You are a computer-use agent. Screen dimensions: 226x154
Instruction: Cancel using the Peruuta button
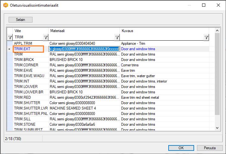[209, 148]
